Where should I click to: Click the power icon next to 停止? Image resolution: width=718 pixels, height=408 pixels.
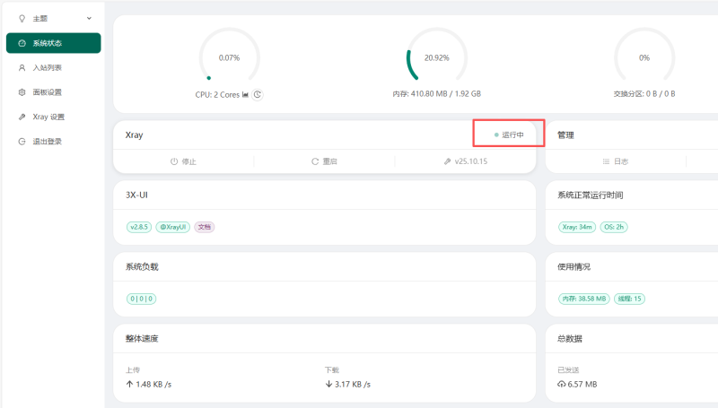(x=174, y=161)
